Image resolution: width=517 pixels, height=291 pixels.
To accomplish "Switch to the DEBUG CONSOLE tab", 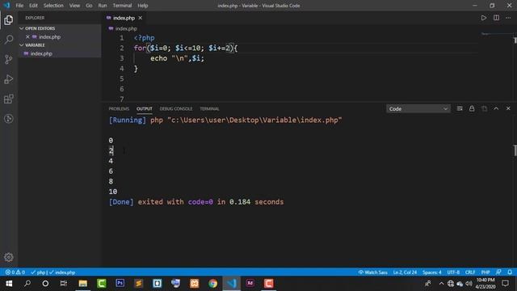I will 176,108.
